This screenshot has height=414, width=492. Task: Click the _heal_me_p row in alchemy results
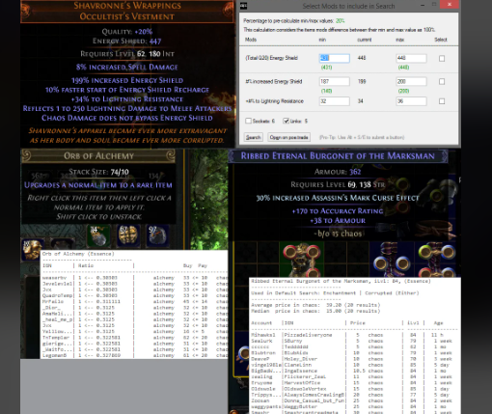tap(135, 319)
